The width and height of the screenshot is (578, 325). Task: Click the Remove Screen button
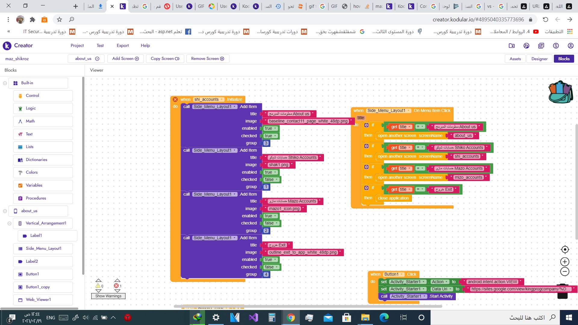point(207,59)
